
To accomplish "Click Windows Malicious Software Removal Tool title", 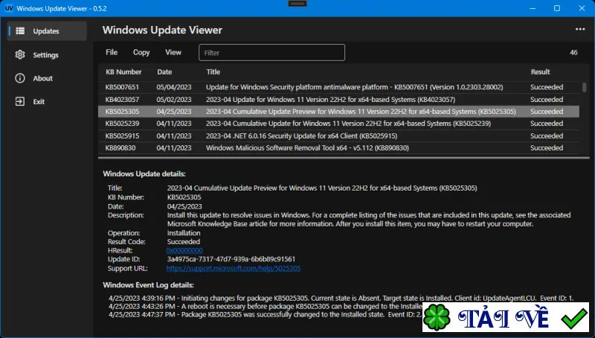I will [307, 148].
